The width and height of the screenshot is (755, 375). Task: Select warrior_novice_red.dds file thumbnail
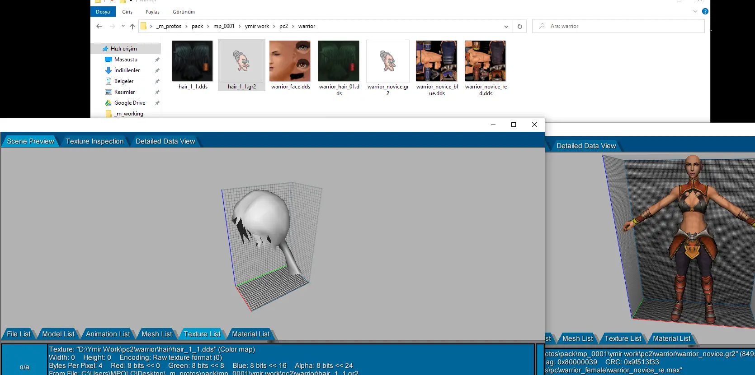coord(485,61)
